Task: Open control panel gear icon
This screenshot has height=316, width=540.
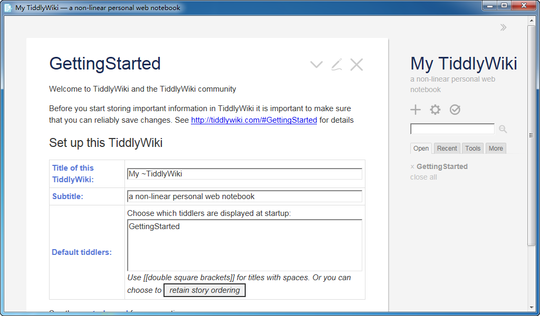Action: (x=435, y=110)
